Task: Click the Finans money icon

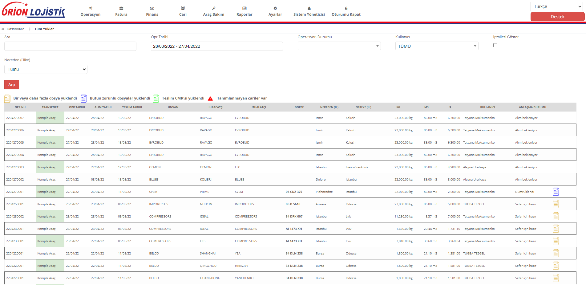Action: [152, 8]
